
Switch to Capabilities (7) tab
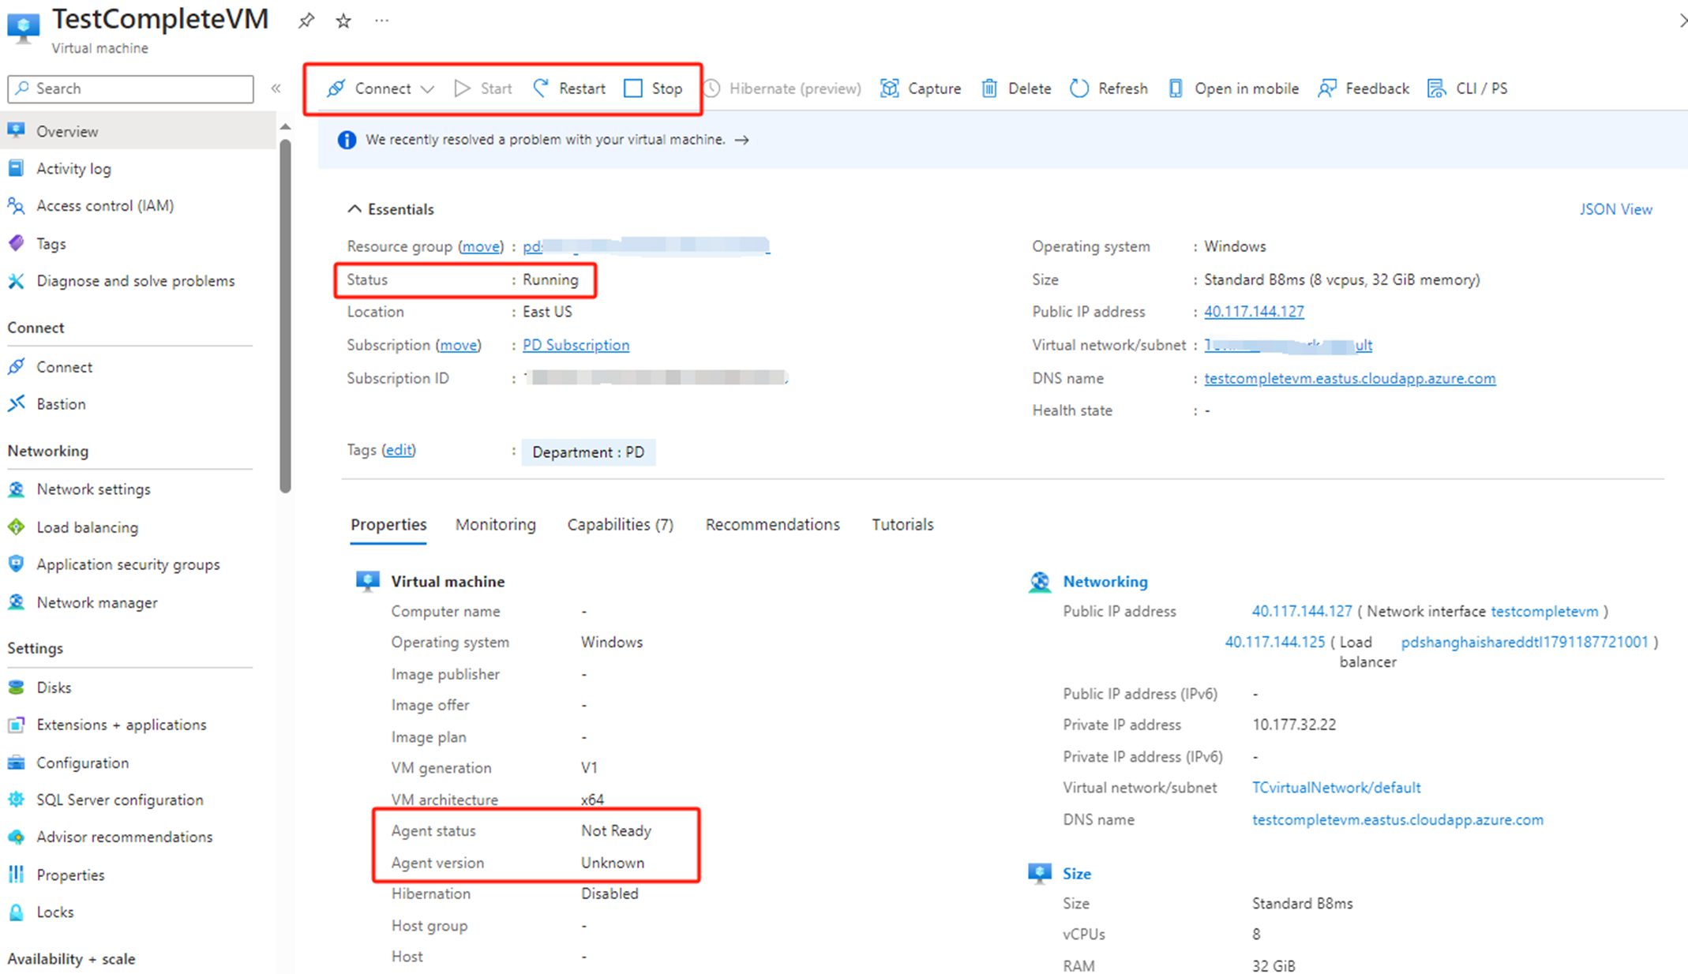click(x=620, y=525)
